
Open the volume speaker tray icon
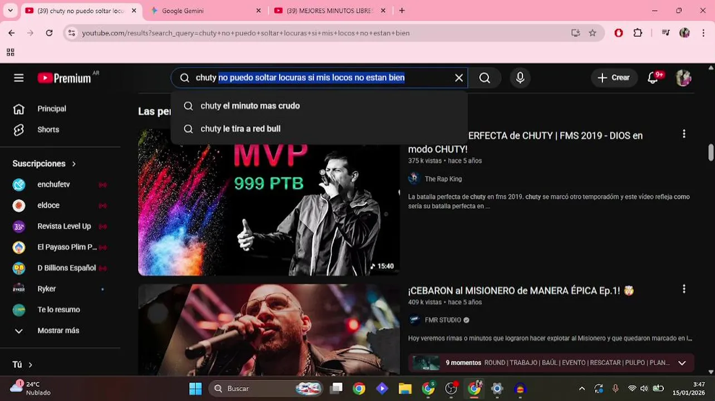click(644, 389)
